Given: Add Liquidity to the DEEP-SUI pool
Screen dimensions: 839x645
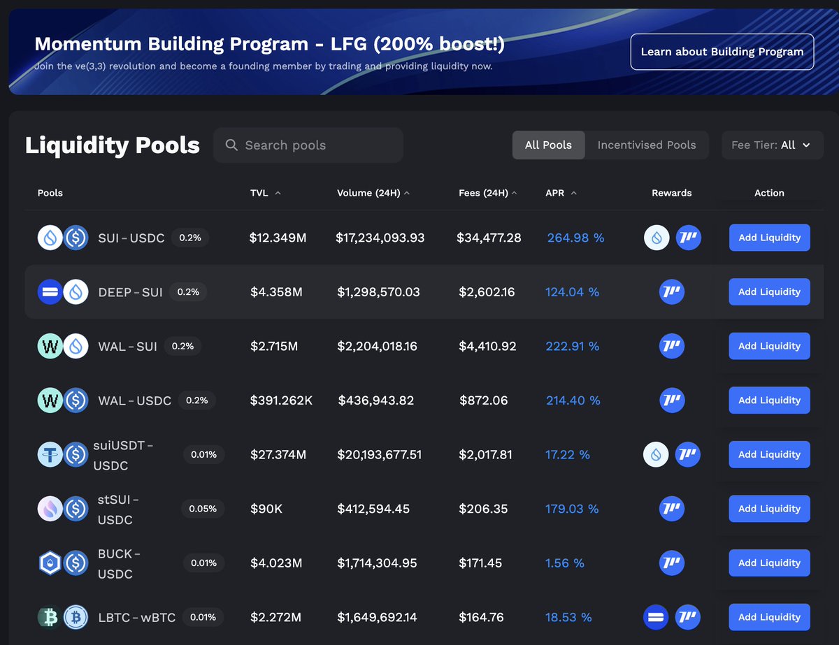Looking at the screenshot, I should 769,292.
